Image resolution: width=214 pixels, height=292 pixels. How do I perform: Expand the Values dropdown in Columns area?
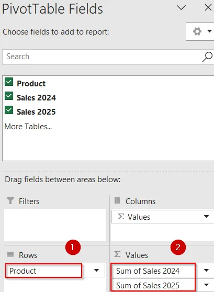pyautogui.click(x=206, y=217)
